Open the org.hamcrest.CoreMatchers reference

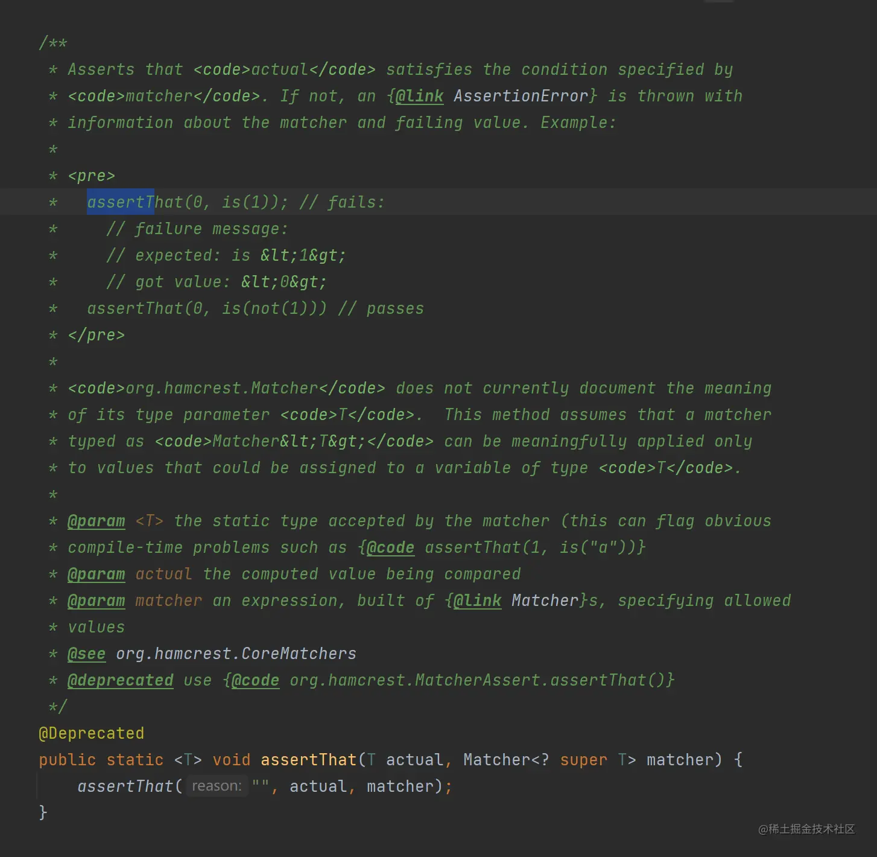(x=236, y=654)
